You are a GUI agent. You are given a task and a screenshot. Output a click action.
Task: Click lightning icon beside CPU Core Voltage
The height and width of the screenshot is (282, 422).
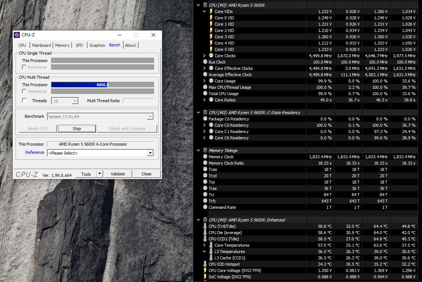point(205,270)
